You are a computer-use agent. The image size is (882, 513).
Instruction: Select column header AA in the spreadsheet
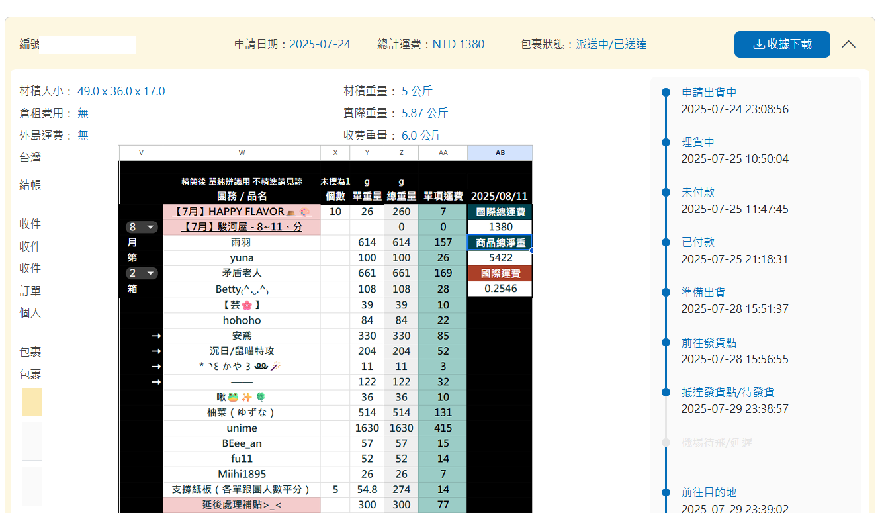[443, 152]
